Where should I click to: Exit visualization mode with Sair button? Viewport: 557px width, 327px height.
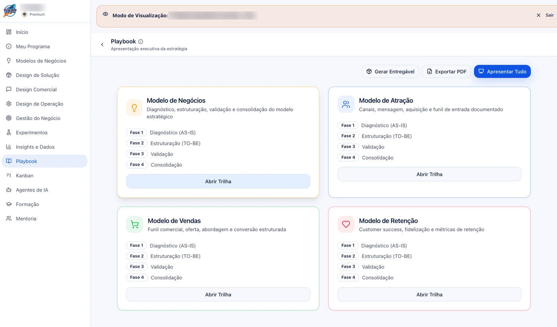pos(545,15)
